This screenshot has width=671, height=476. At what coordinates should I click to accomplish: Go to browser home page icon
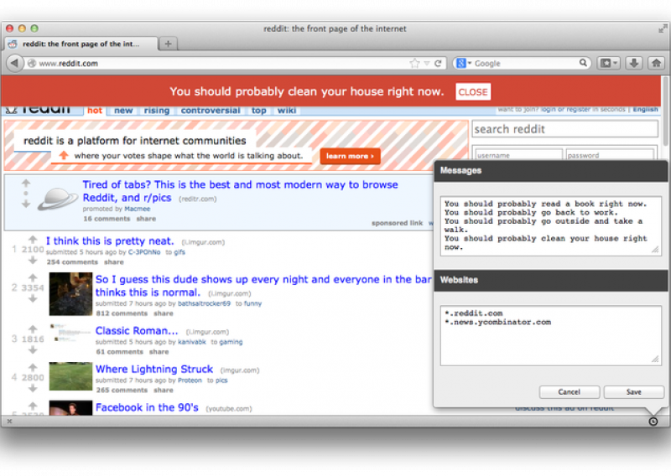pyautogui.click(x=656, y=64)
